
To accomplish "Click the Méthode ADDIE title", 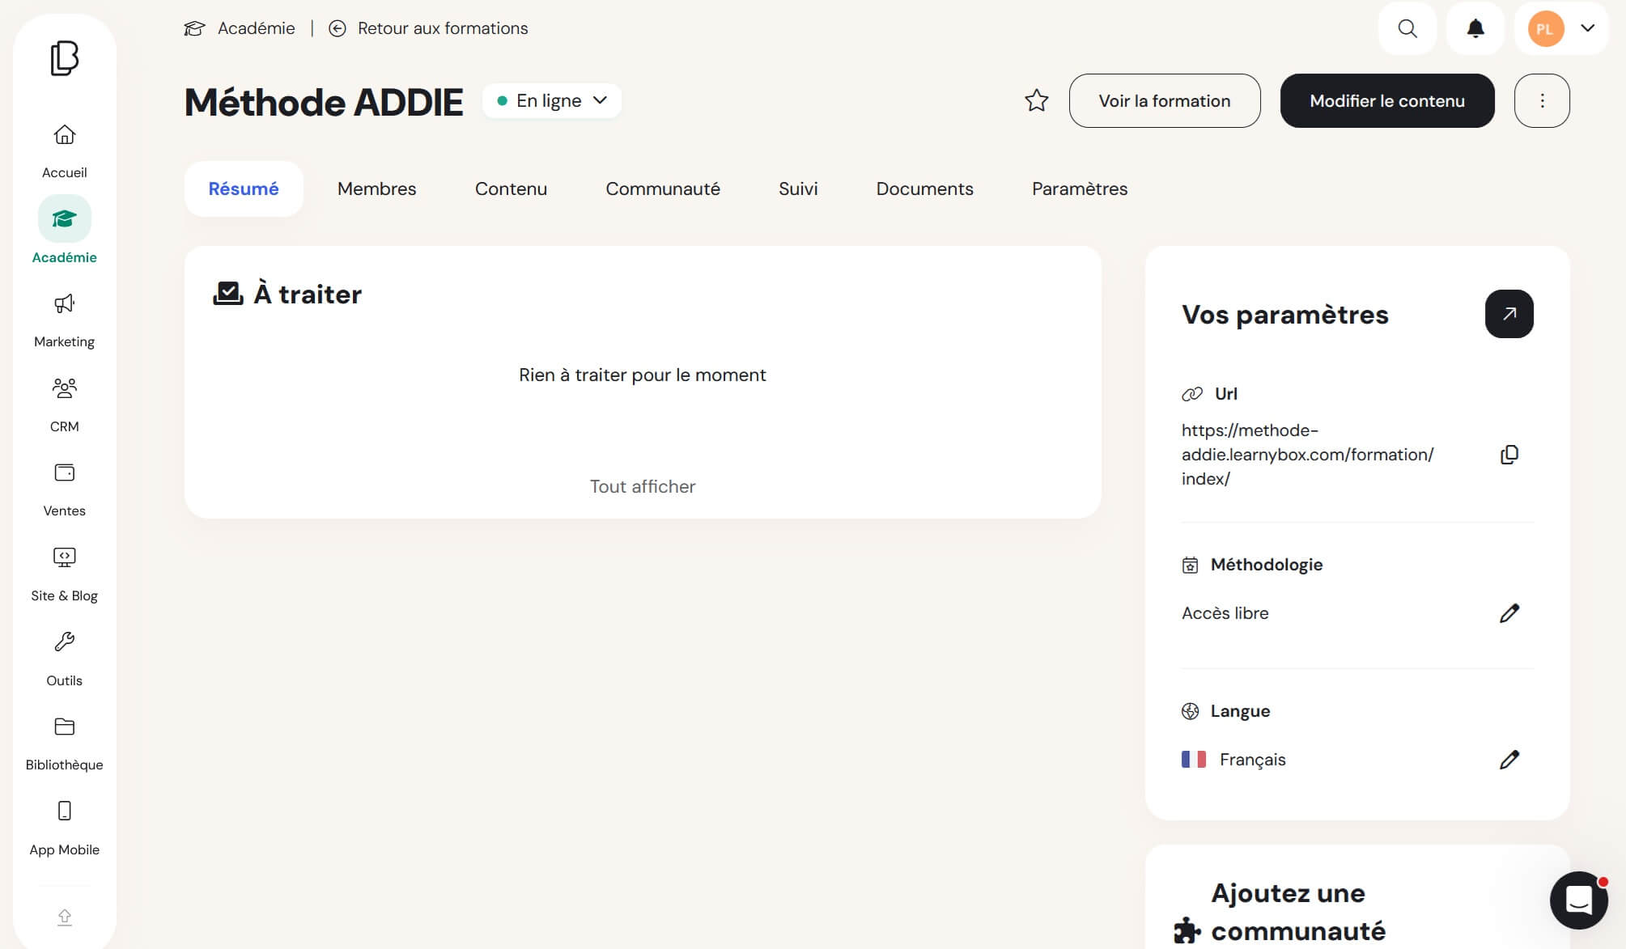I will [324, 102].
